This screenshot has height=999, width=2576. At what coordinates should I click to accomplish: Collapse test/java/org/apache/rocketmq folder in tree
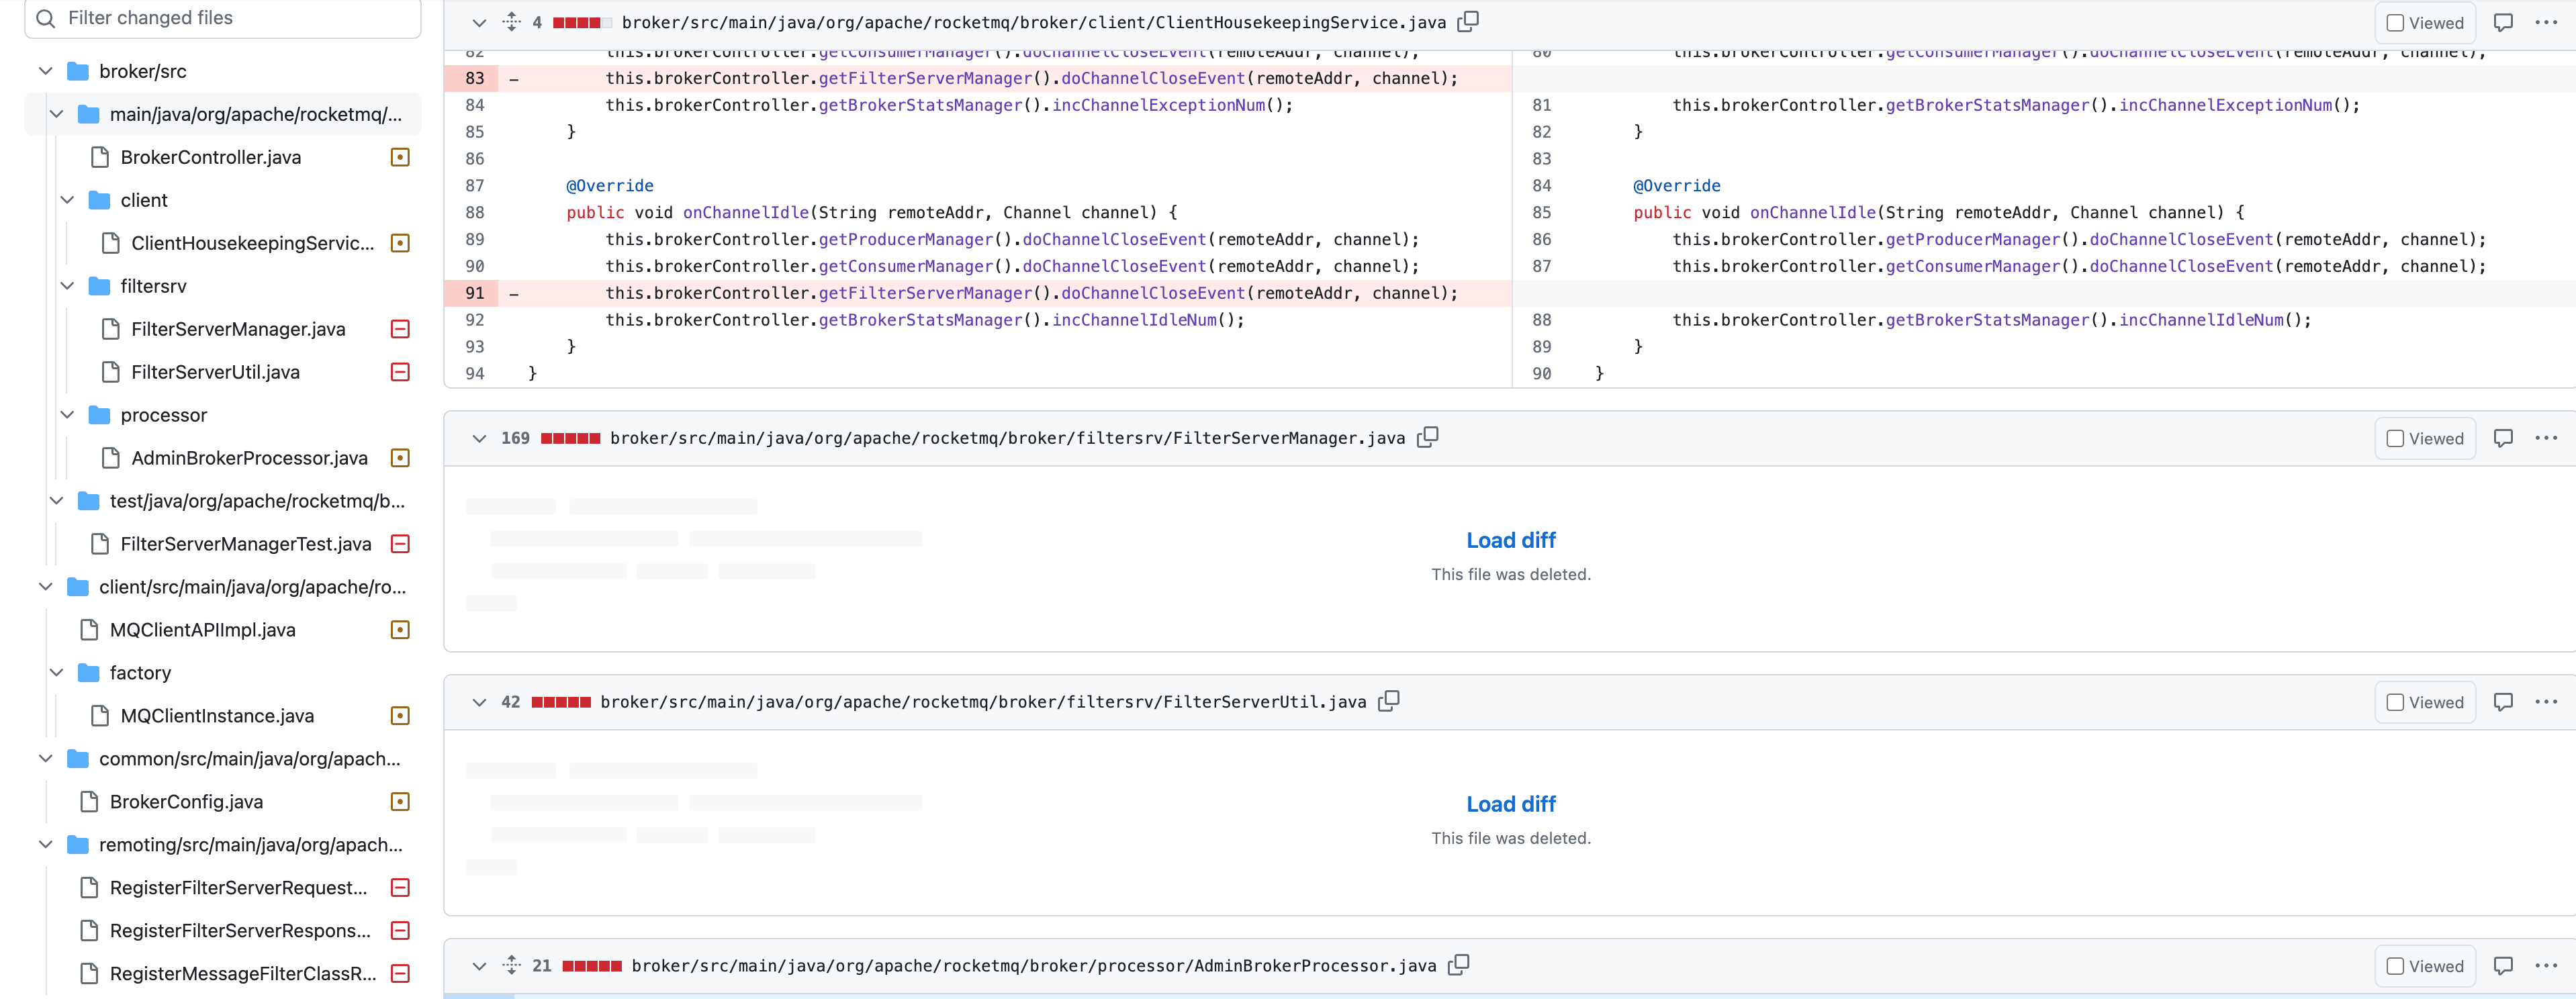point(56,501)
